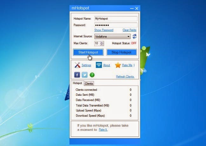Close the mHotspot window
The height and width of the screenshot is (146, 206).
click(136, 9)
